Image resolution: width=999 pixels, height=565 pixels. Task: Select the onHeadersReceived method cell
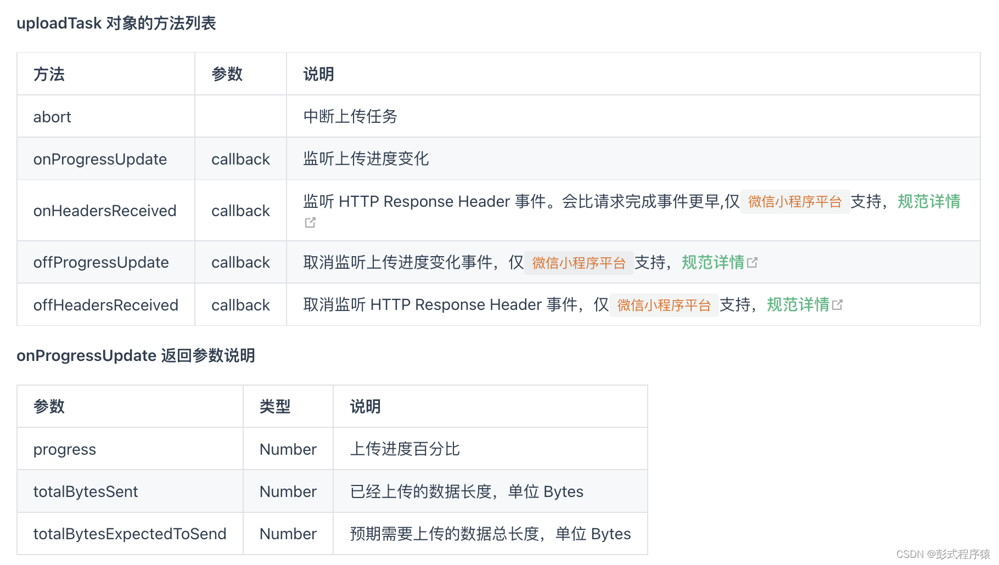click(105, 211)
